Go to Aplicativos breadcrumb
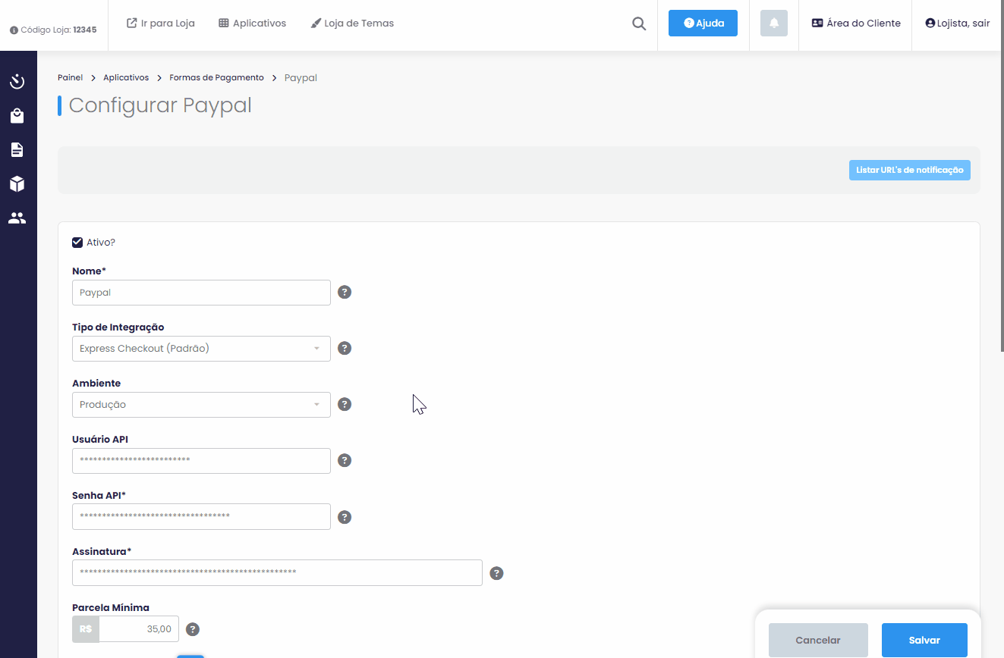 pos(126,78)
